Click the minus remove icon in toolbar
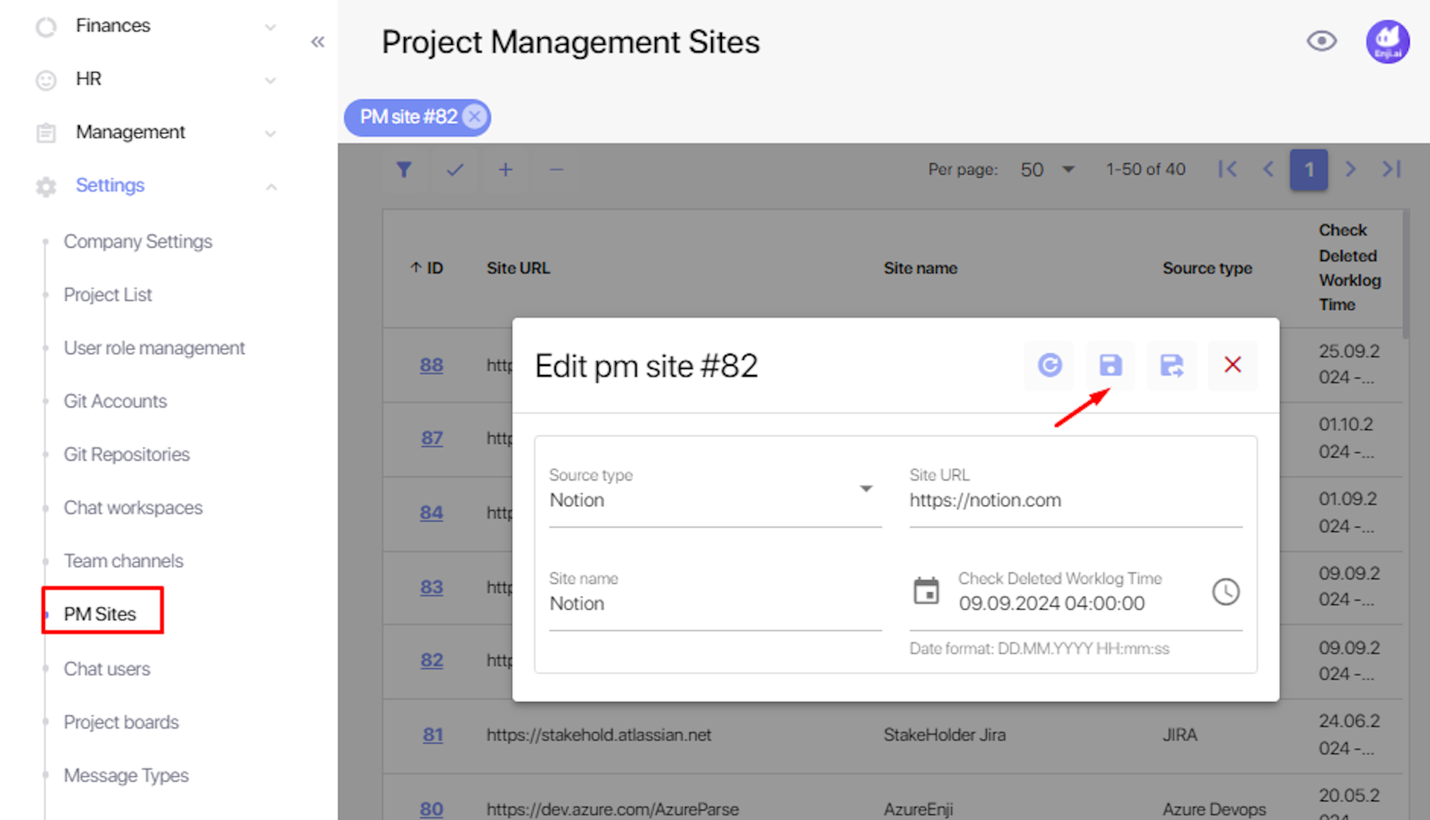1430x820 pixels. click(556, 169)
